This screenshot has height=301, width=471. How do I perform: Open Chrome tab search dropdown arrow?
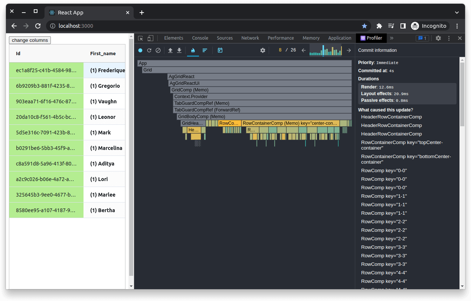(x=457, y=13)
